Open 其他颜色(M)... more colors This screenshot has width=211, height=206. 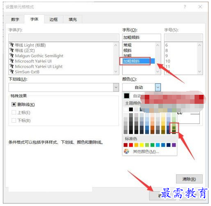pos(146,151)
